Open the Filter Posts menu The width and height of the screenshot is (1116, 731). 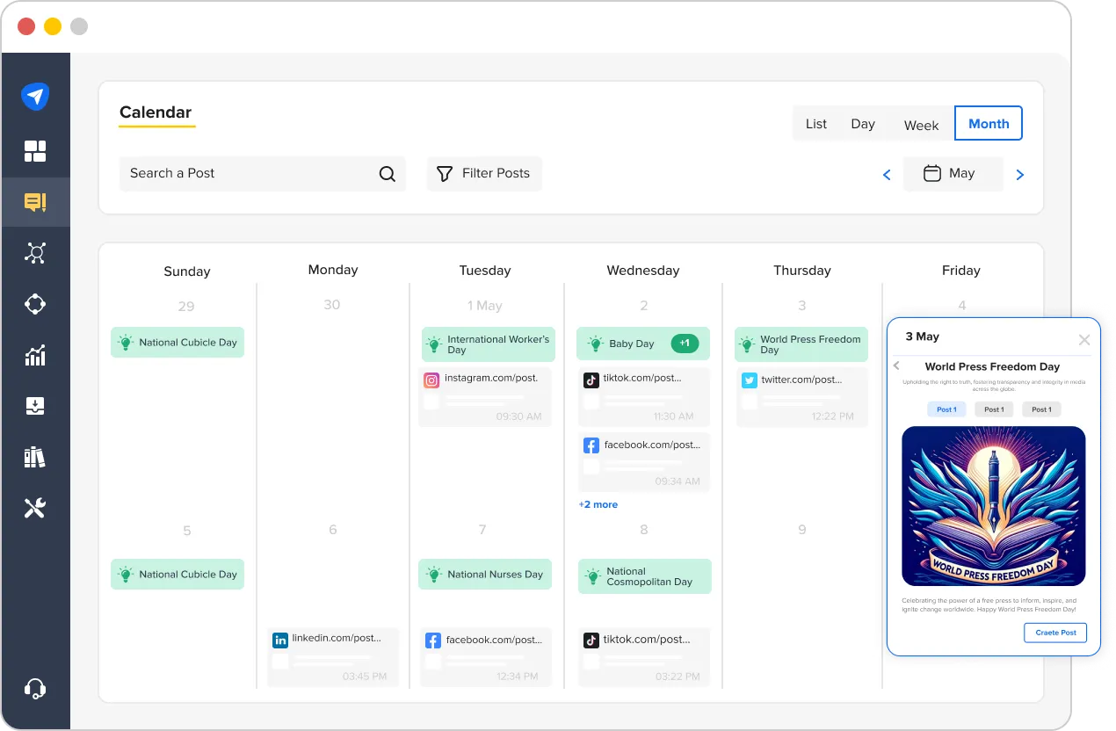[x=483, y=173]
